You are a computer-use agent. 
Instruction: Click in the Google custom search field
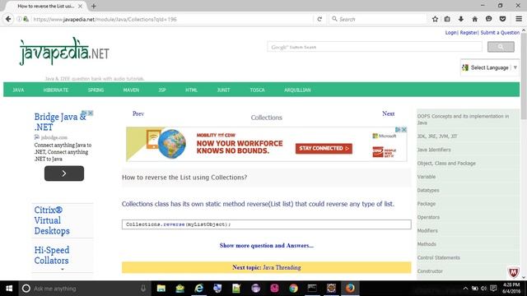(375, 47)
